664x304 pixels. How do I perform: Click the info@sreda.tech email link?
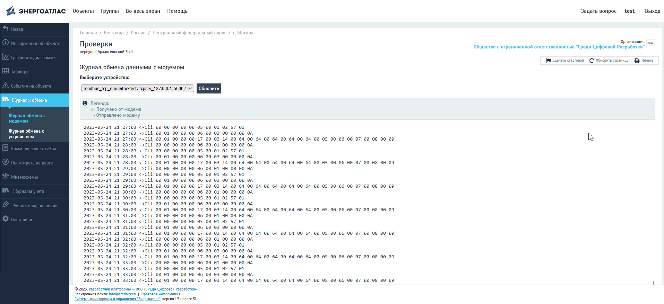point(122,294)
